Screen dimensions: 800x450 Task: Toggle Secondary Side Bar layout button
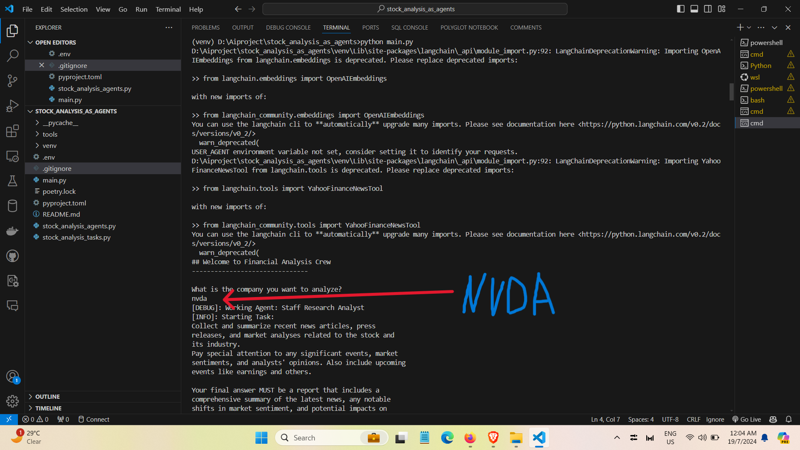pyautogui.click(x=708, y=9)
